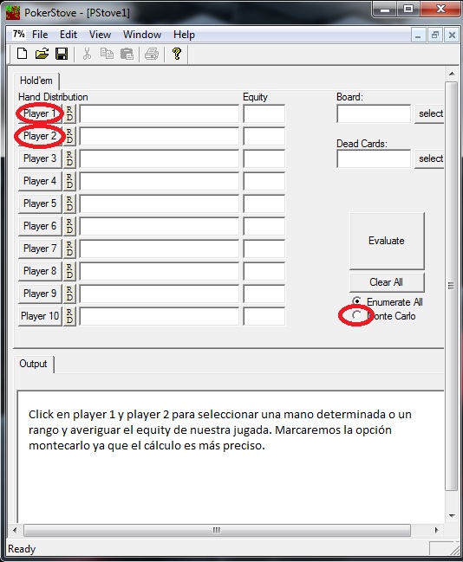Click the Player 10 button

(x=40, y=316)
